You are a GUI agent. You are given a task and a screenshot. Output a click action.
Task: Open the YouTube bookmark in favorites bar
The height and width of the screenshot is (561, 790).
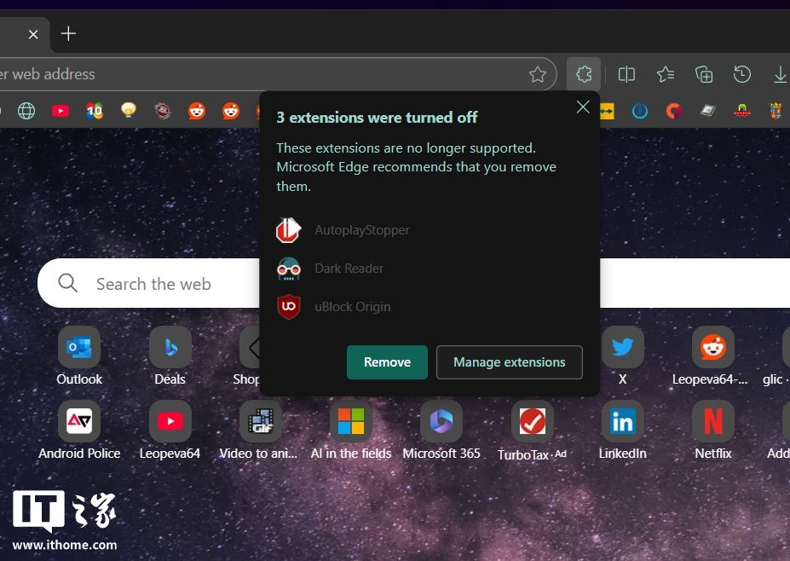61,110
